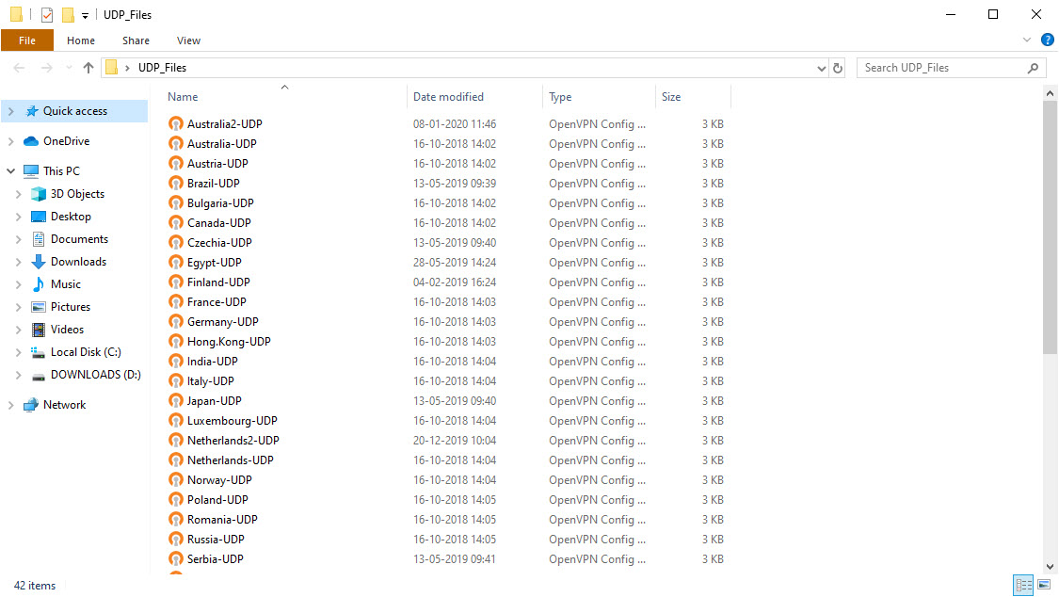
Task: Open address bar history dropdown
Action: (821, 68)
